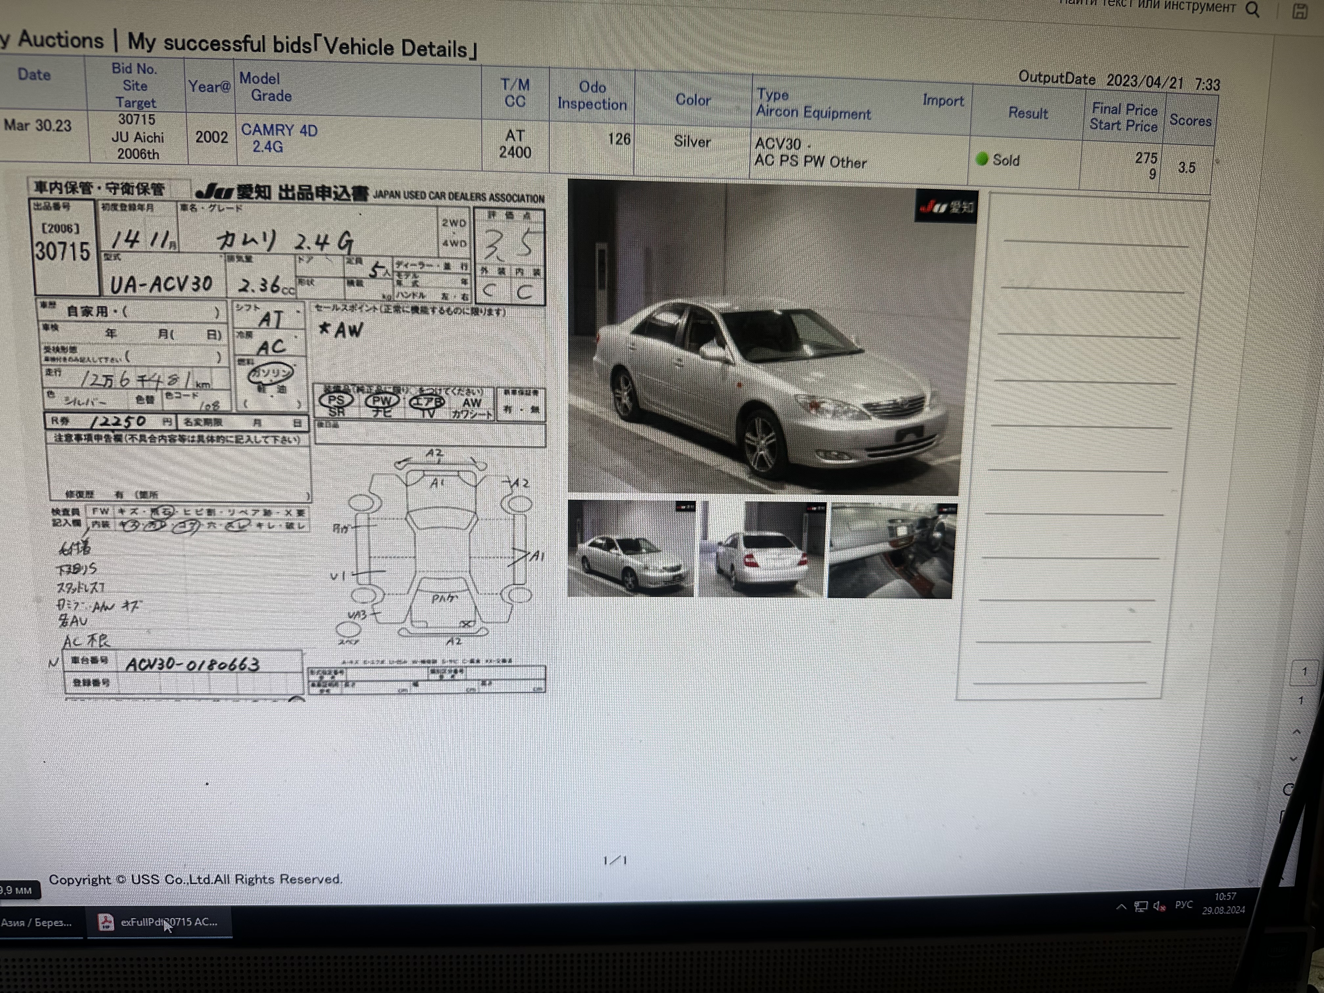This screenshot has height=993, width=1324.
Task: Show hidden tray icons chevron
Action: tap(1121, 906)
